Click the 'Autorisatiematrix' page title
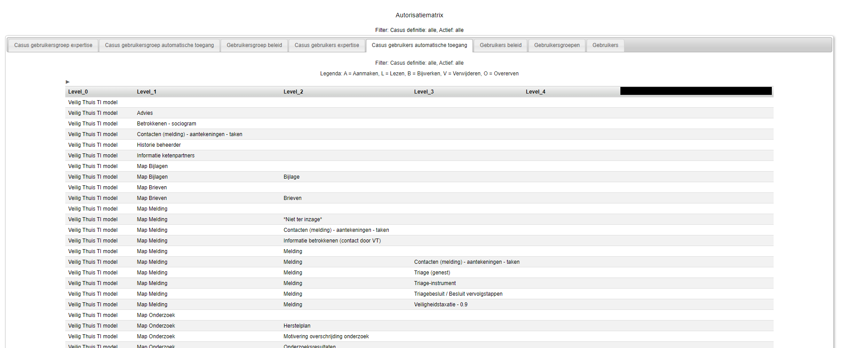The height and width of the screenshot is (348, 842). pyautogui.click(x=420, y=15)
